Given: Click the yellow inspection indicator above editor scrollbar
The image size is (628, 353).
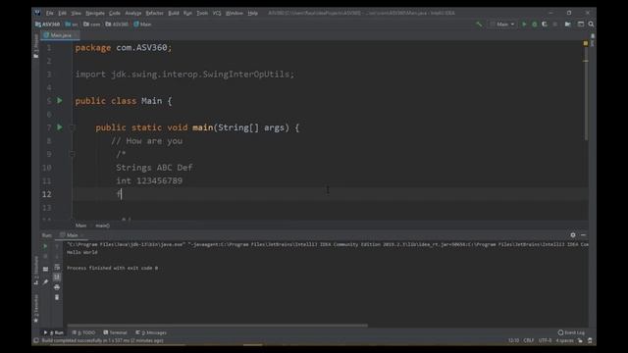Looking at the screenshot, I should (x=586, y=43).
